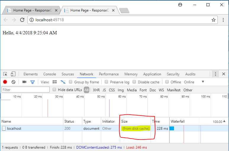Filter requests by Other type
Image resolution: width=229 pixels, height=151 pixels.
188,90
